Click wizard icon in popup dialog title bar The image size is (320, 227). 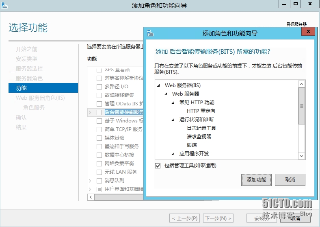click(x=150, y=33)
